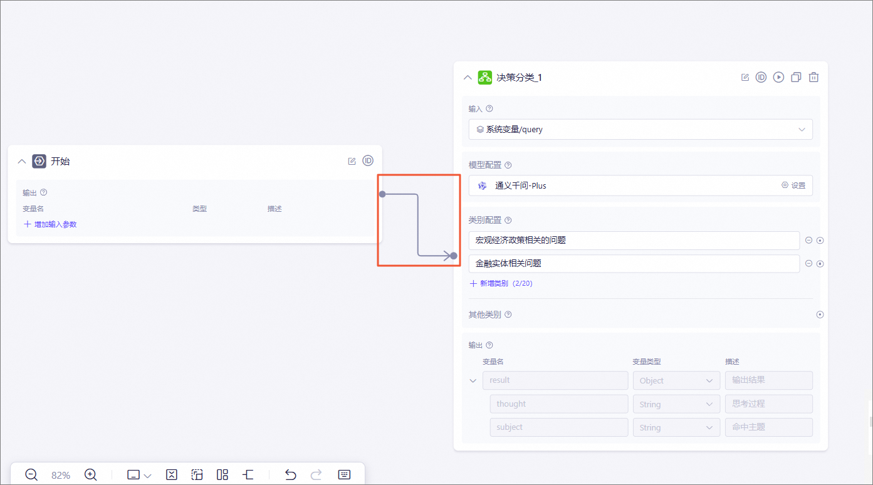This screenshot has width=873, height=485.
Task: Click the fit-to-view toolbar icon
Action: (172, 475)
